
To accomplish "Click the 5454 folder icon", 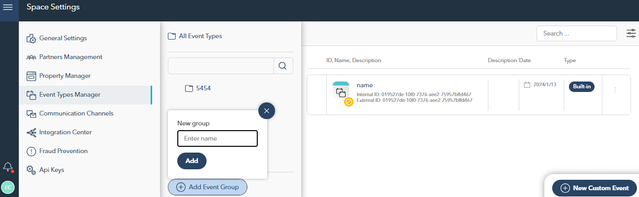I will tap(189, 88).
